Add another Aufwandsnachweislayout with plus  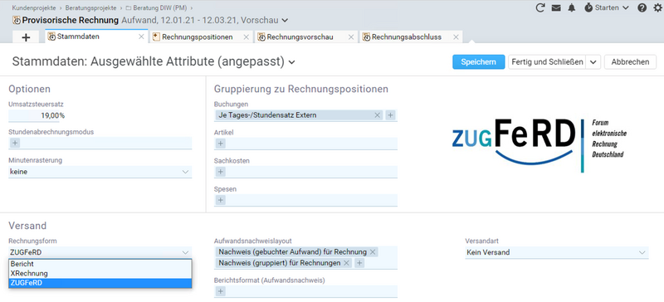coord(359,263)
